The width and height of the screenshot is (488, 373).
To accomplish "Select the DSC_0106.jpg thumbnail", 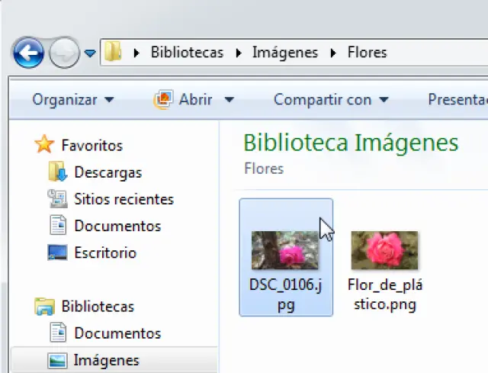I will click(x=286, y=250).
